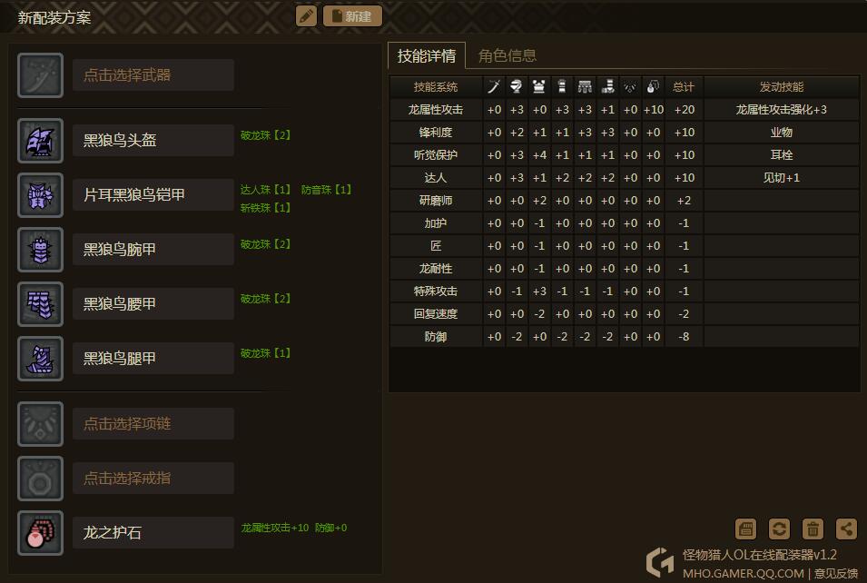Open the MHO.GAMER.QQ.COM link

pos(744,574)
